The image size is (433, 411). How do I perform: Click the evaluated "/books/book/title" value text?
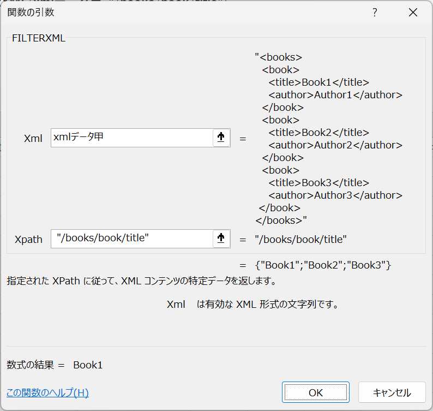(300, 240)
